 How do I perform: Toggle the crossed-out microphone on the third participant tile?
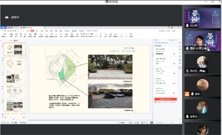188,71
